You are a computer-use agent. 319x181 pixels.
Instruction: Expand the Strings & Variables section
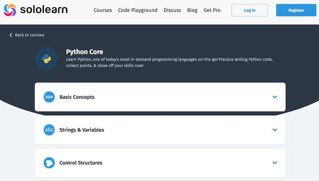[x=275, y=130]
